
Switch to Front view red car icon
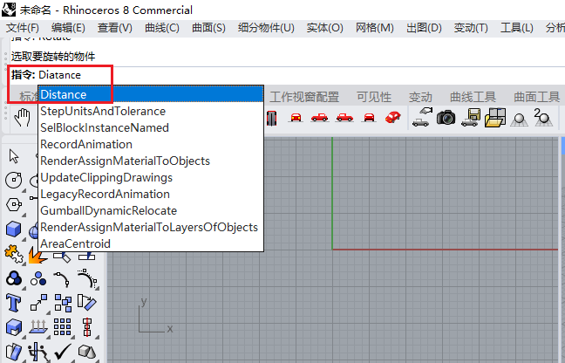tap(296, 118)
